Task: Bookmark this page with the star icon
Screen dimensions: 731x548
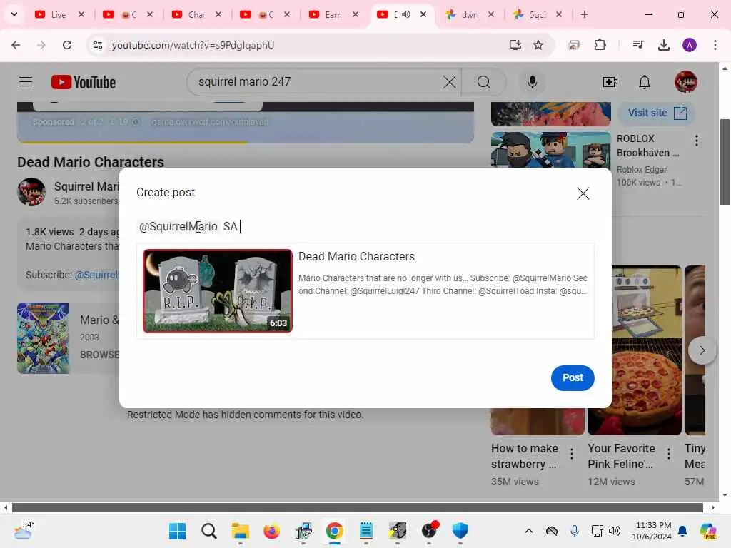Action: pos(538,45)
